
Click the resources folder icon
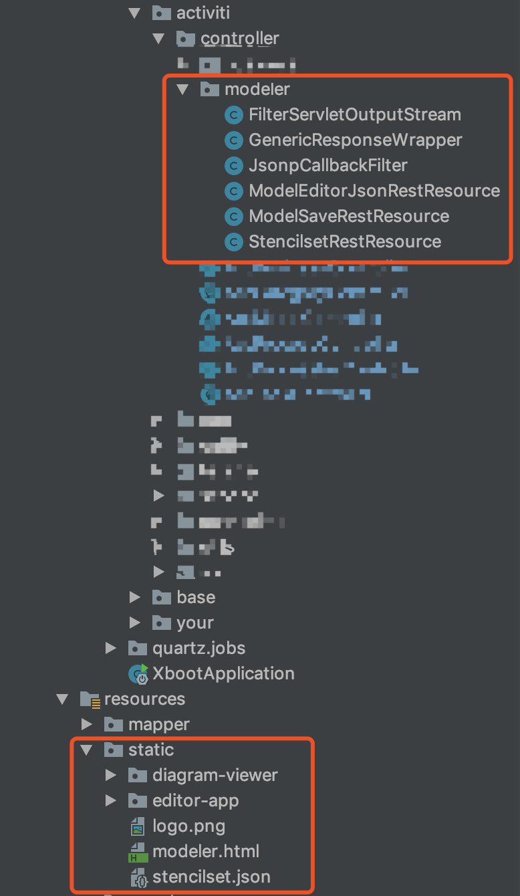point(89,699)
